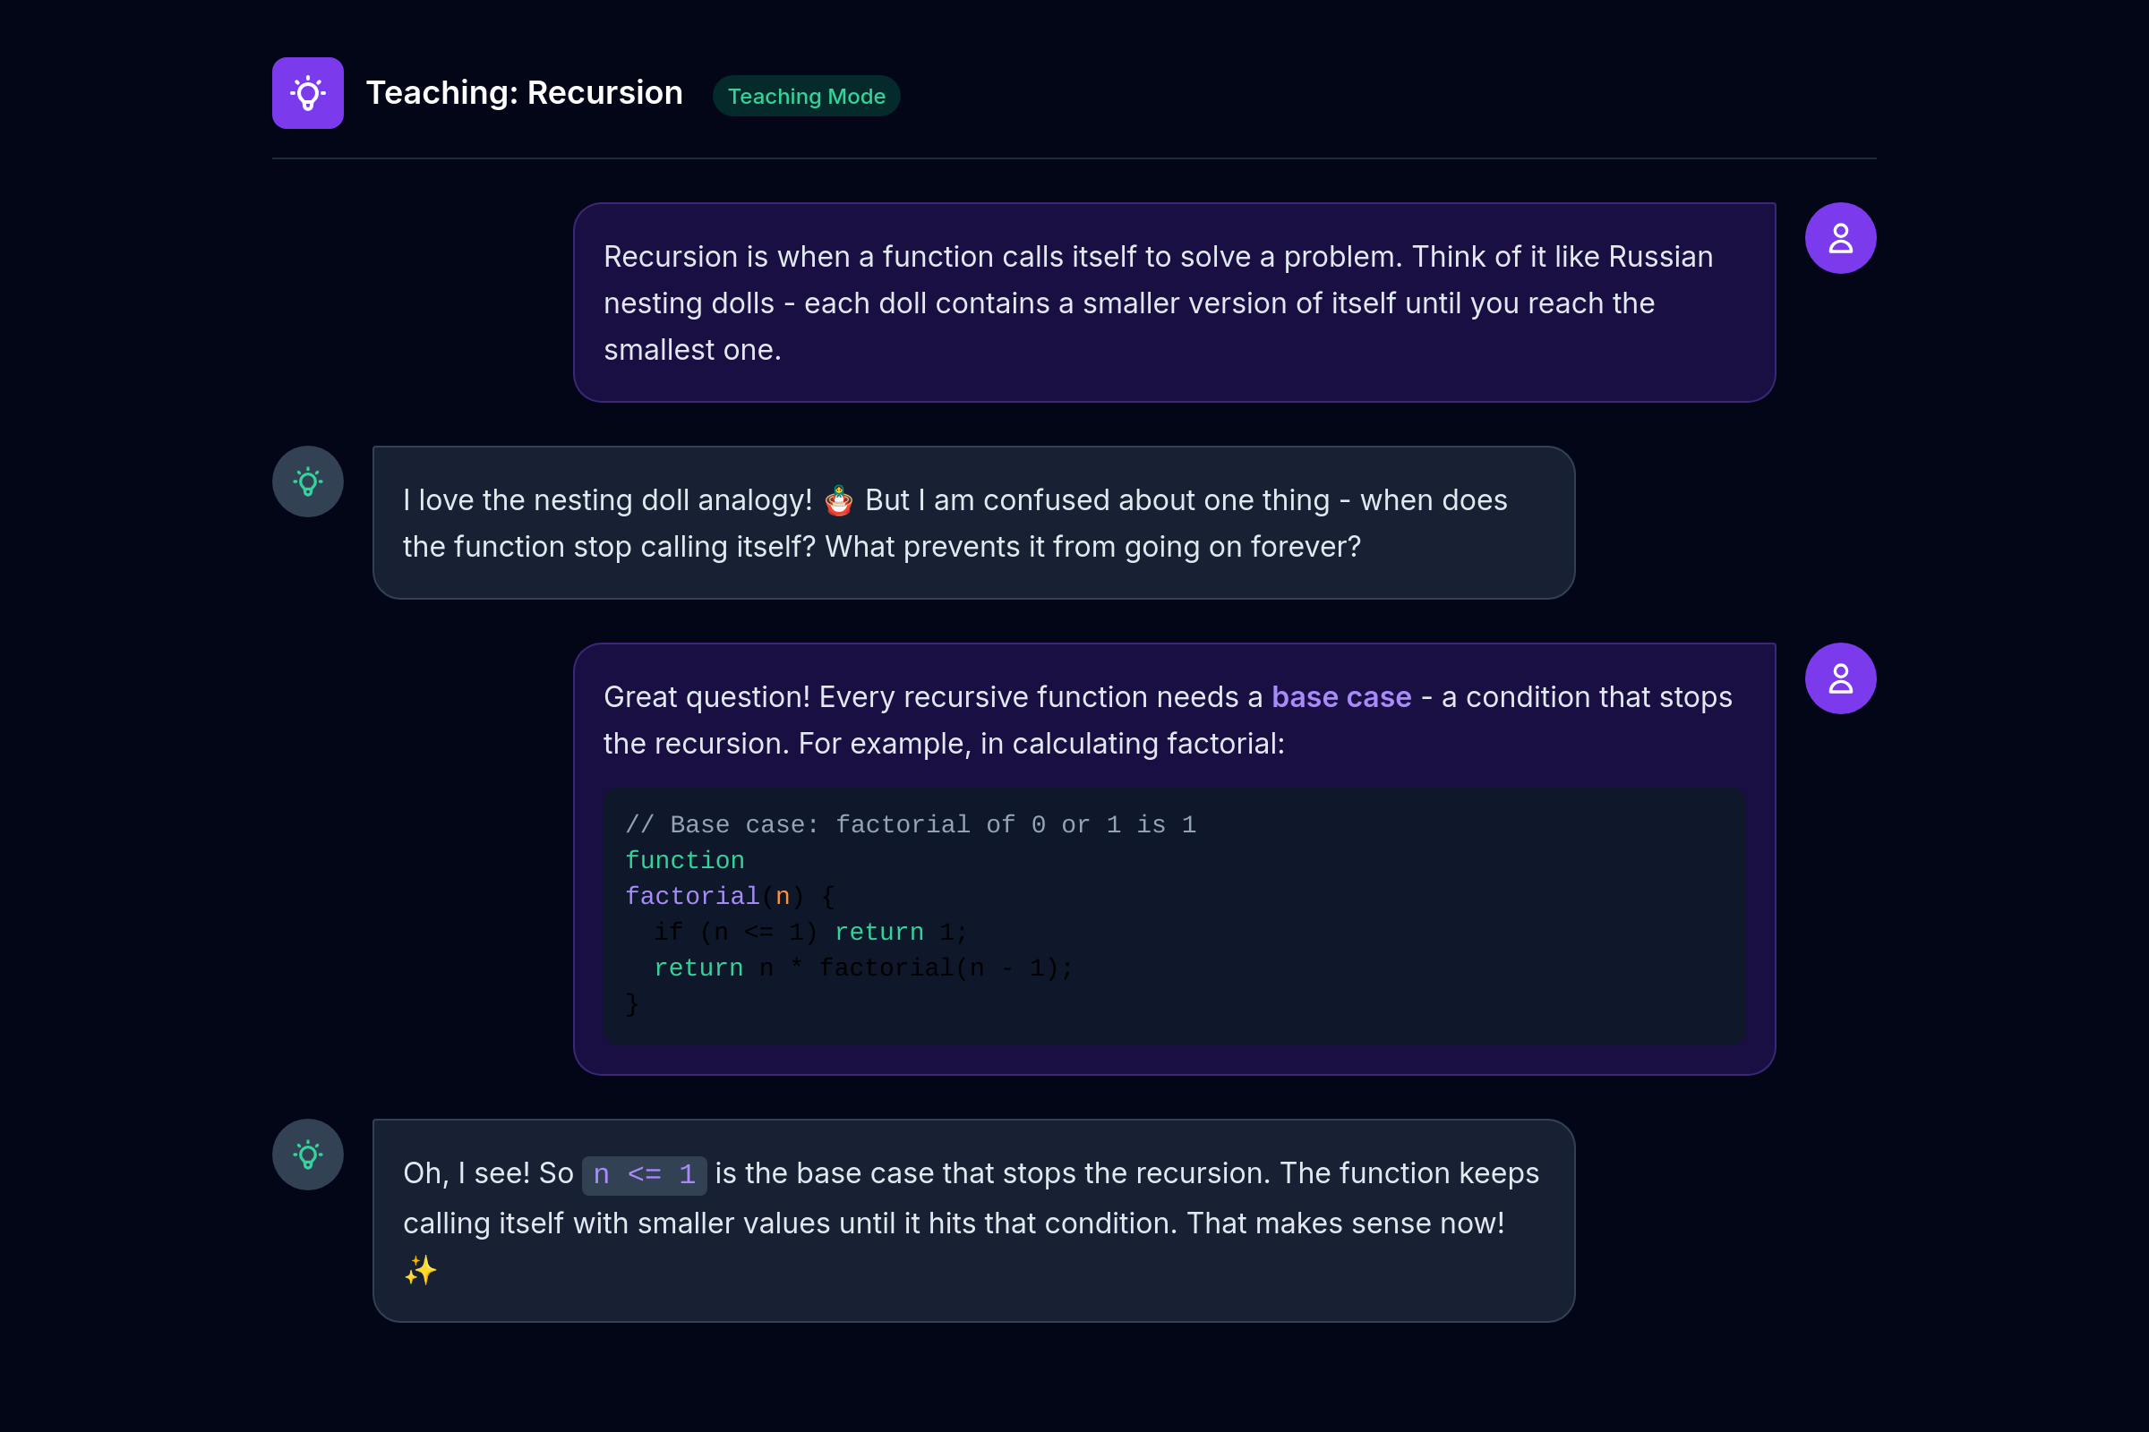The width and height of the screenshot is (2149, 1432).
Task: Select the user avatar beside the base case message
Action: click(x=1840, y=678)
